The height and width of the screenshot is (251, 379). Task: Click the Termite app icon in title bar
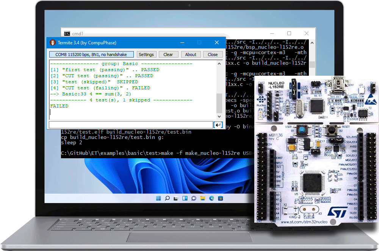click(x=52, y=43)
